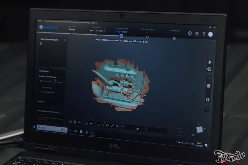This screenshot has height=165, width=248.
Task: Click the exit-scan icon below play icon
Action: pos(210,69)
